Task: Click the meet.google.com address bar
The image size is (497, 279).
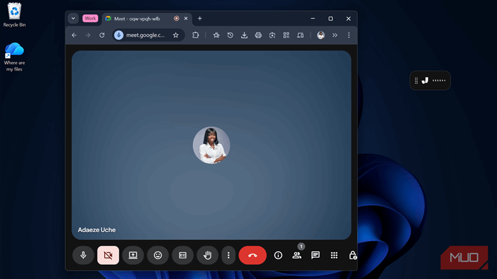Action: pyautogui.click(x=146, y=35)
